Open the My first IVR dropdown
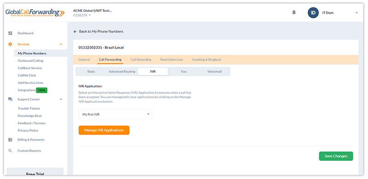 point(115,114)
